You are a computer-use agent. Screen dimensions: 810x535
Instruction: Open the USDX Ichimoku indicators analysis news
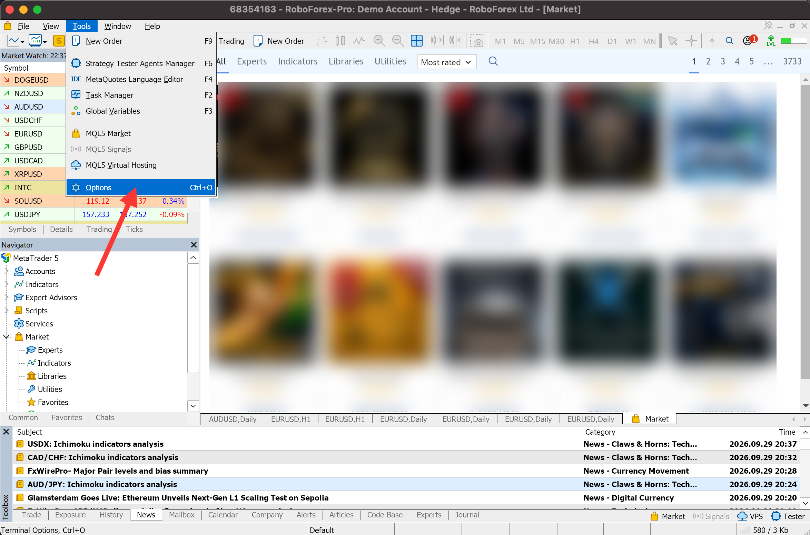point(96,444)
